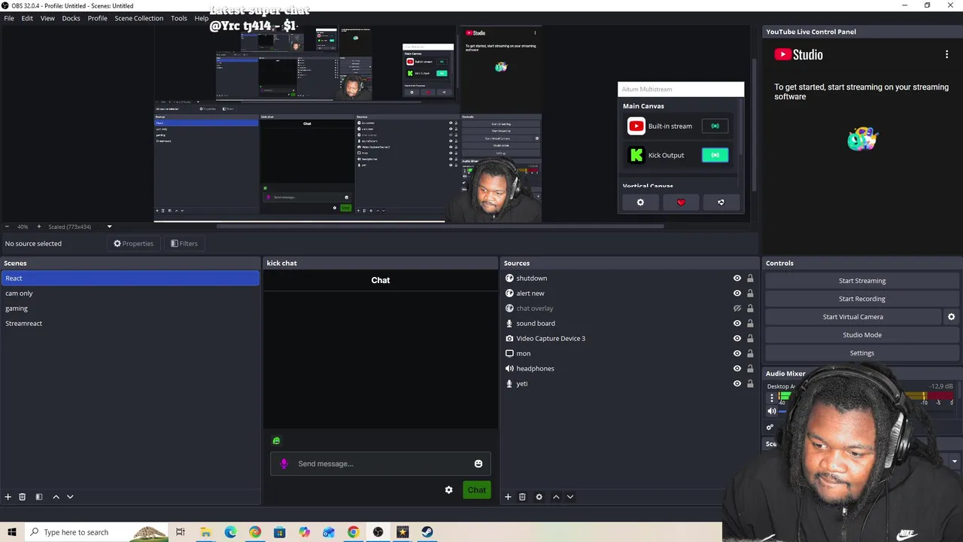Image resolution: width=963 pixels, height=542 pixels.
Task: Hide the shutdown source
Action: [737, 279]
